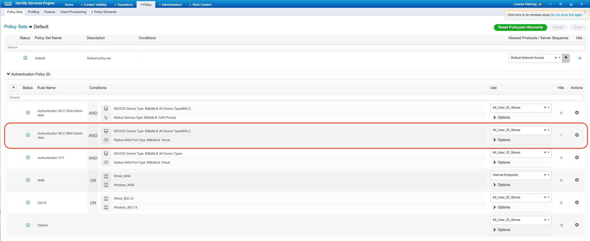
Task: Open the help question mark icon
Action: coord(561,4)
